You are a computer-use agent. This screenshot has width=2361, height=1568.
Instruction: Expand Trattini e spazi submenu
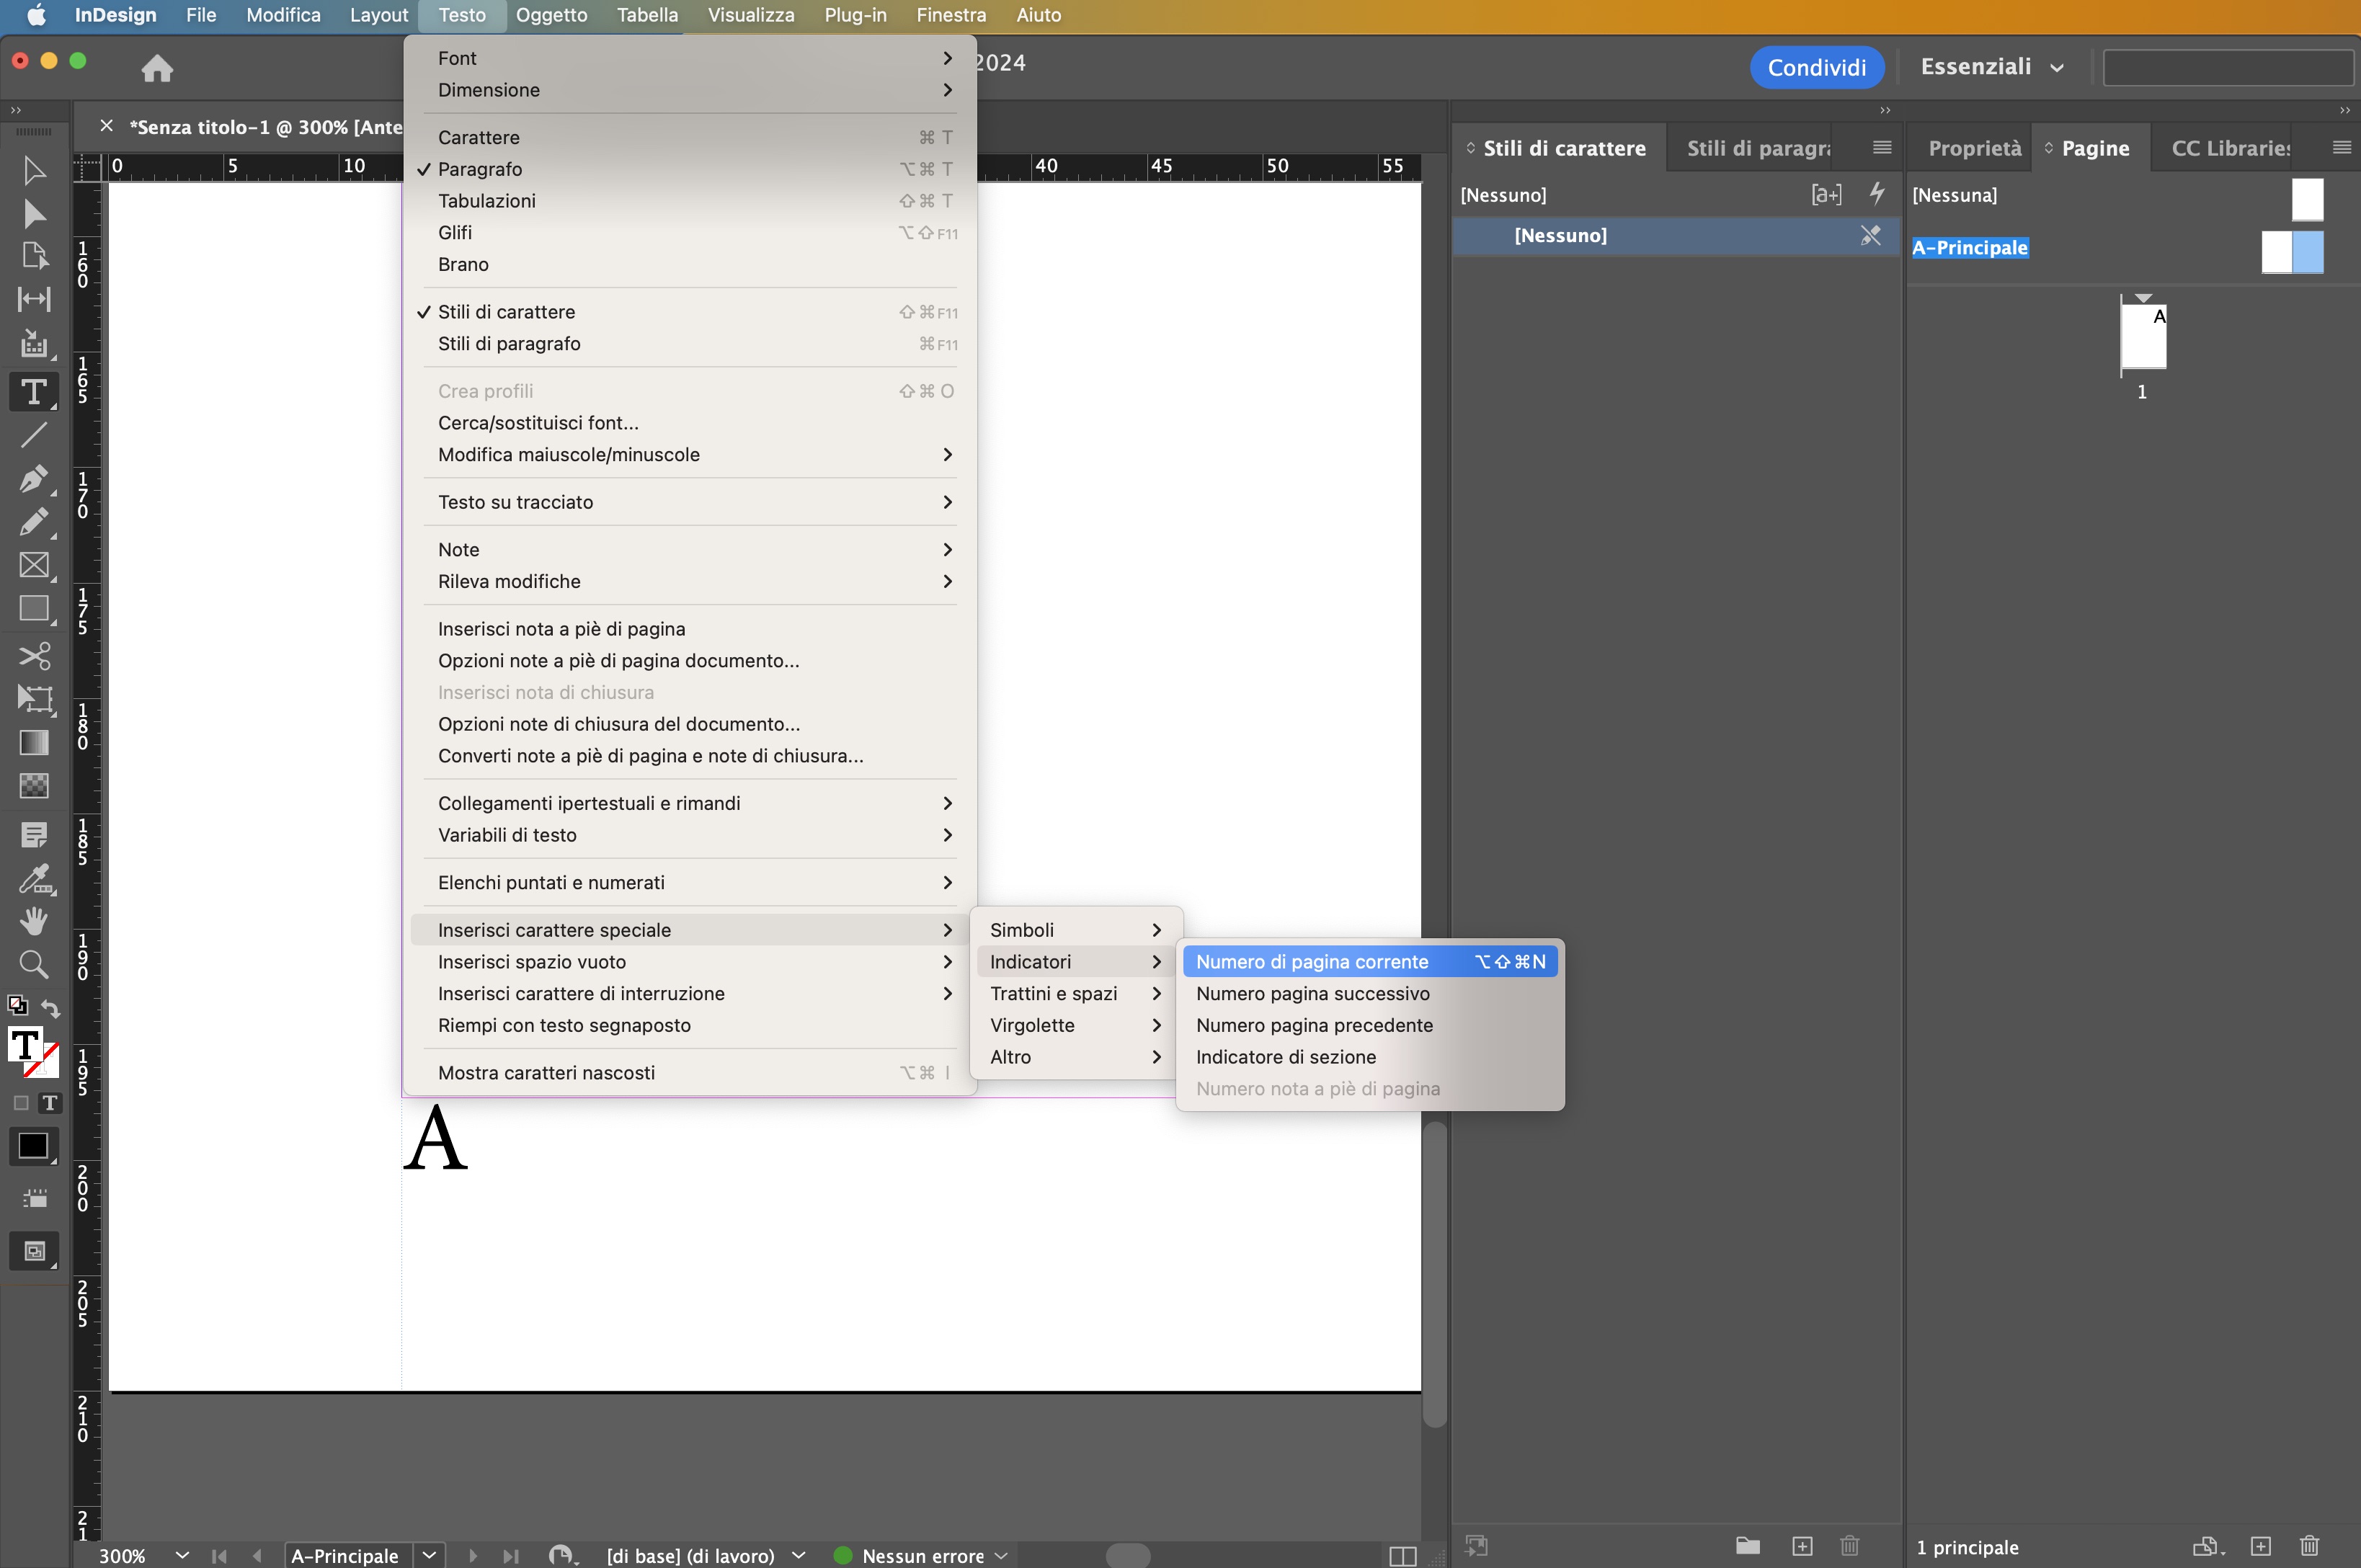(1075, 994)
